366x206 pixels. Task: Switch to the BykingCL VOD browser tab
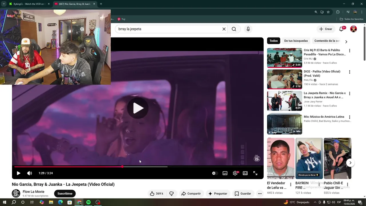click(29, 4)
